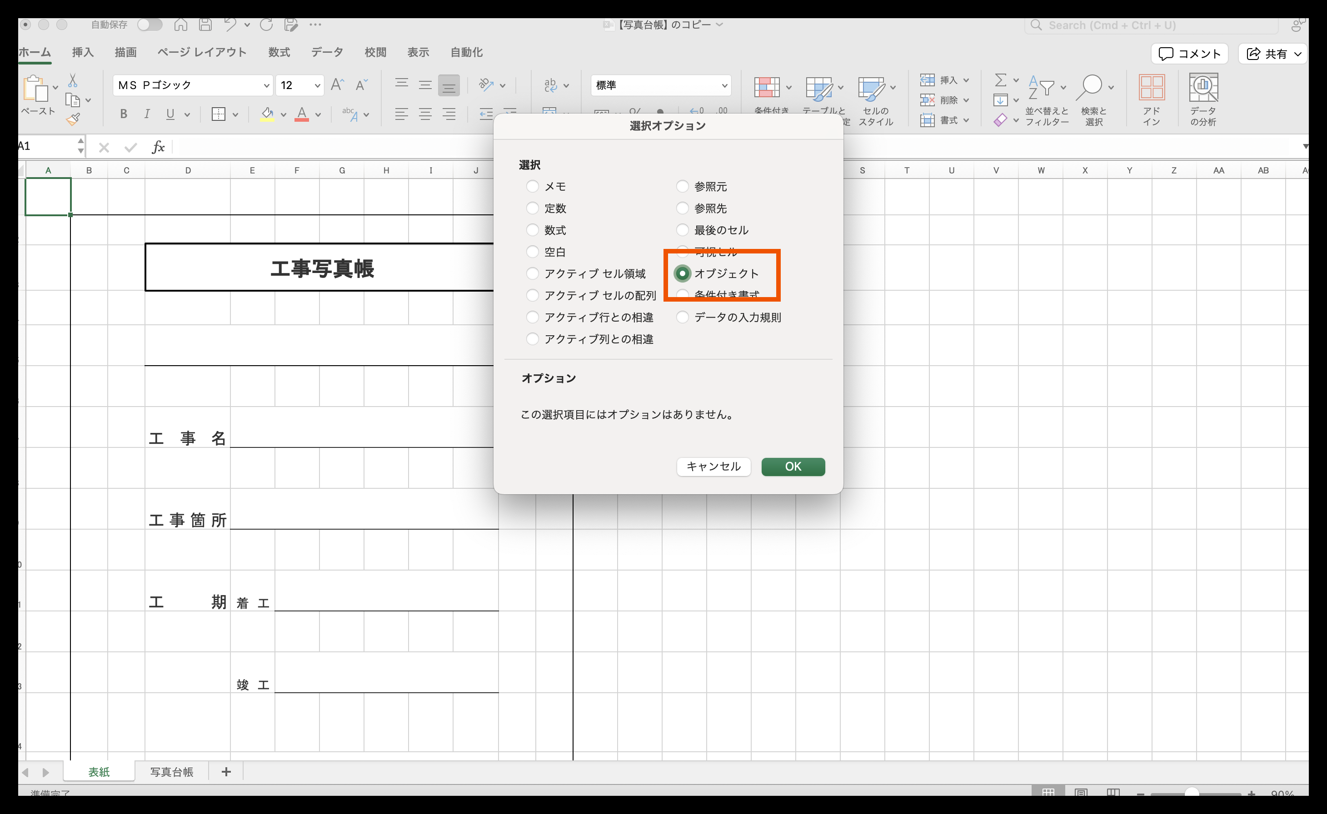Open the 共有 share dropdown
The width and height of the screenshot is (1327, 814).
click(1272, 53)
